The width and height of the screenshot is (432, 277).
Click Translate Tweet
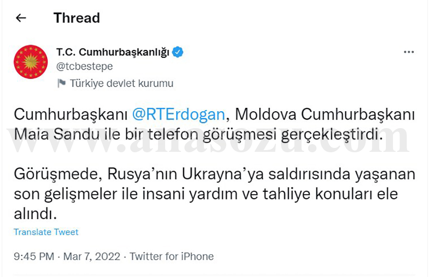(46, 232)
